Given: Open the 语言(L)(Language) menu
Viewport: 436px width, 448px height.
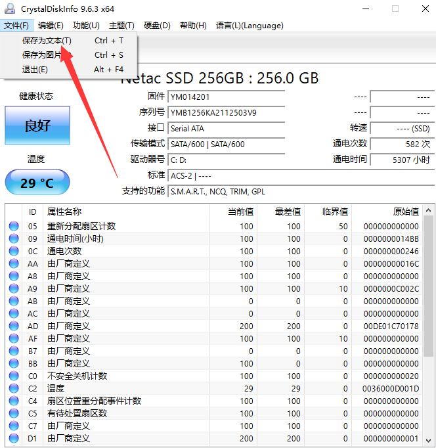Looking at the screenshot, I should tap(250, 26).
